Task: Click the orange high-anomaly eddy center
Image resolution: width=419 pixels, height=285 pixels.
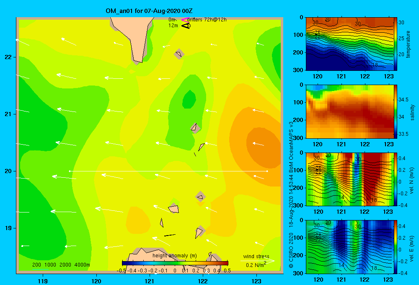Action: (263, 147)
